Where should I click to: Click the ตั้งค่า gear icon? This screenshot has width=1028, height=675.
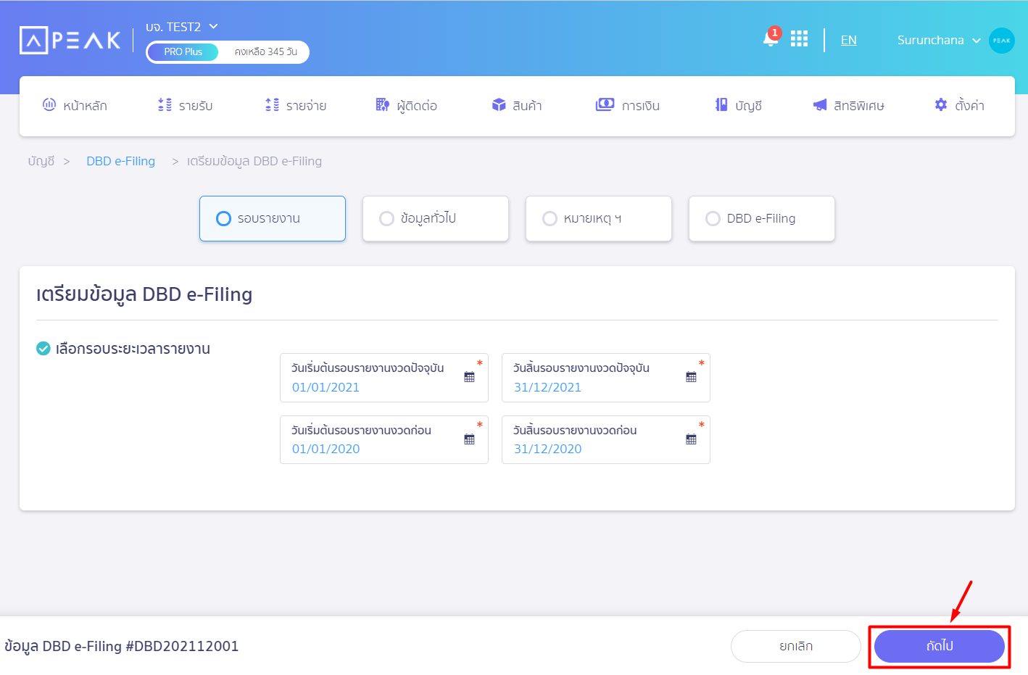[x=941, y=104]
